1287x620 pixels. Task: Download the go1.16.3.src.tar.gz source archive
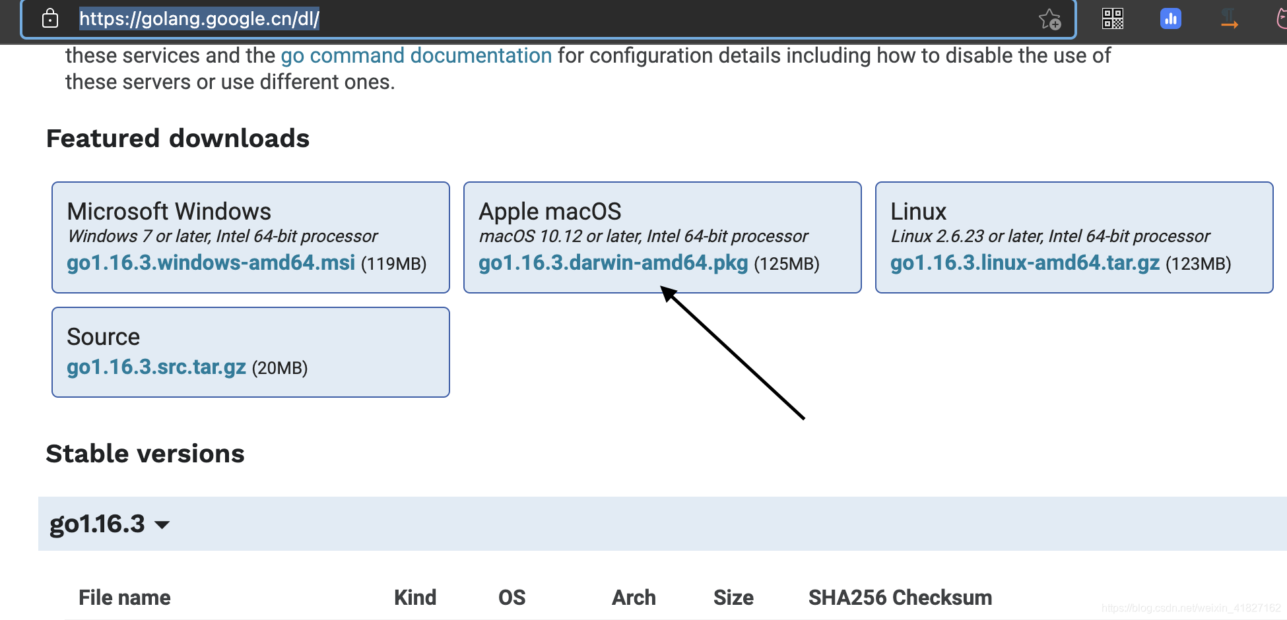157,367
